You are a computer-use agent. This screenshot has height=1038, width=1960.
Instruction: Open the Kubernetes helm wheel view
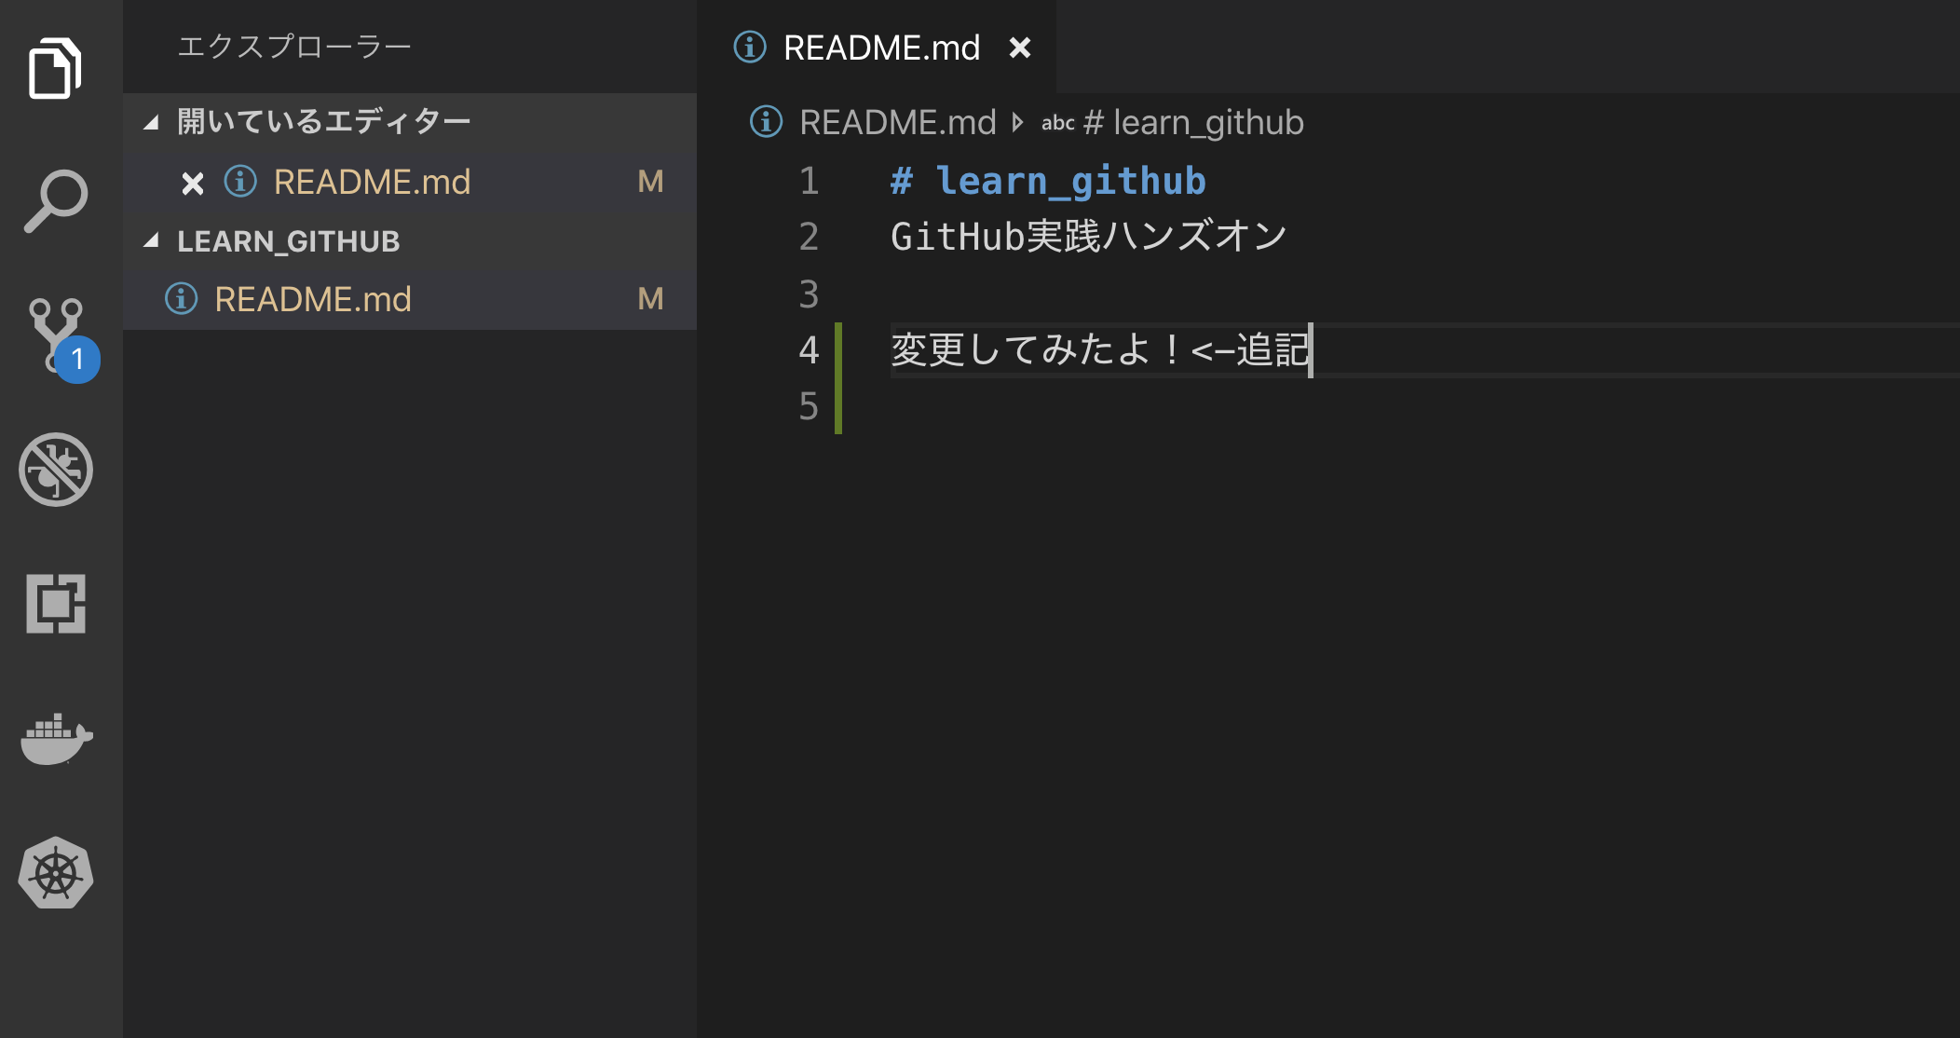coord(56,873)
